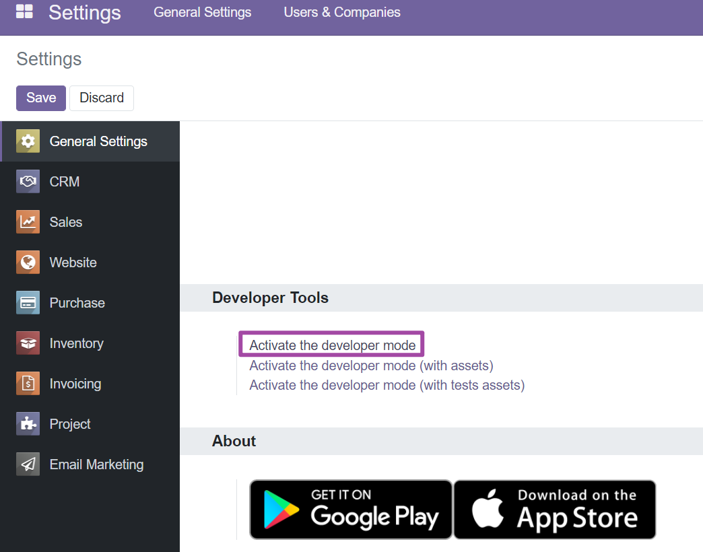Open the General Settings top menu
Image resolution: width=703 pixels, height=552 pixels.
tap(203, 12)
